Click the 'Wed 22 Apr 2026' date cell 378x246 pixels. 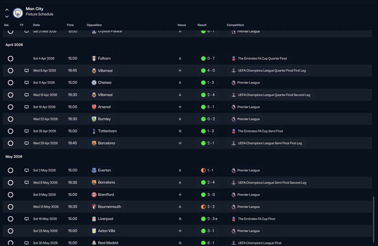pos(45,119)
